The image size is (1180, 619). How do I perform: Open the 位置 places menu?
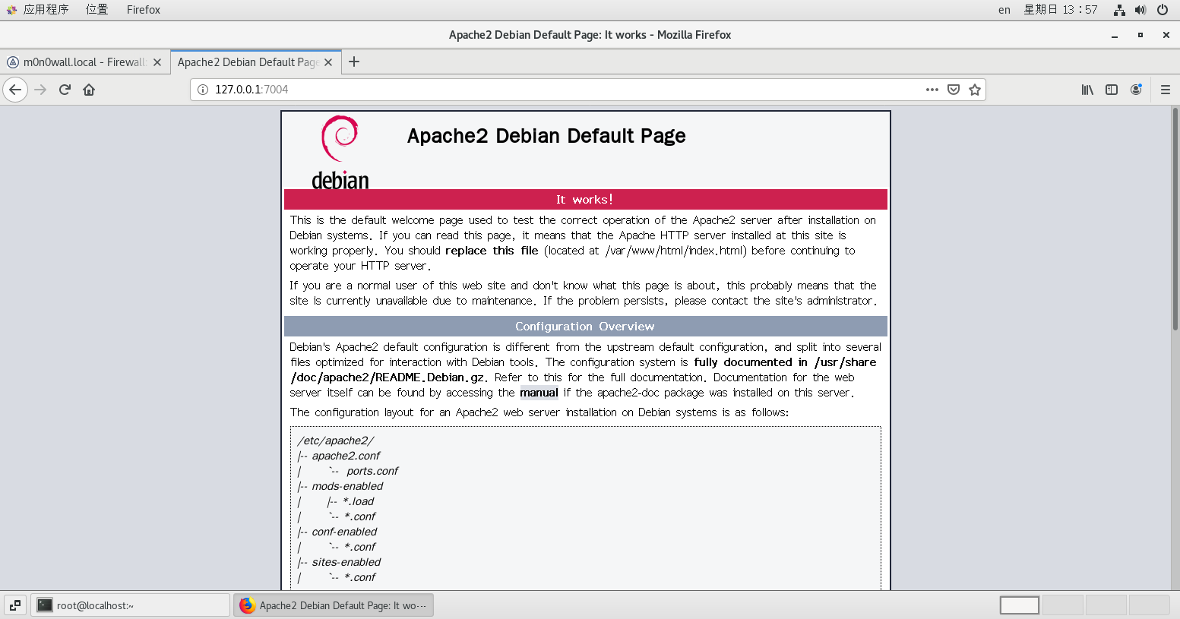[x=96, y=10]
